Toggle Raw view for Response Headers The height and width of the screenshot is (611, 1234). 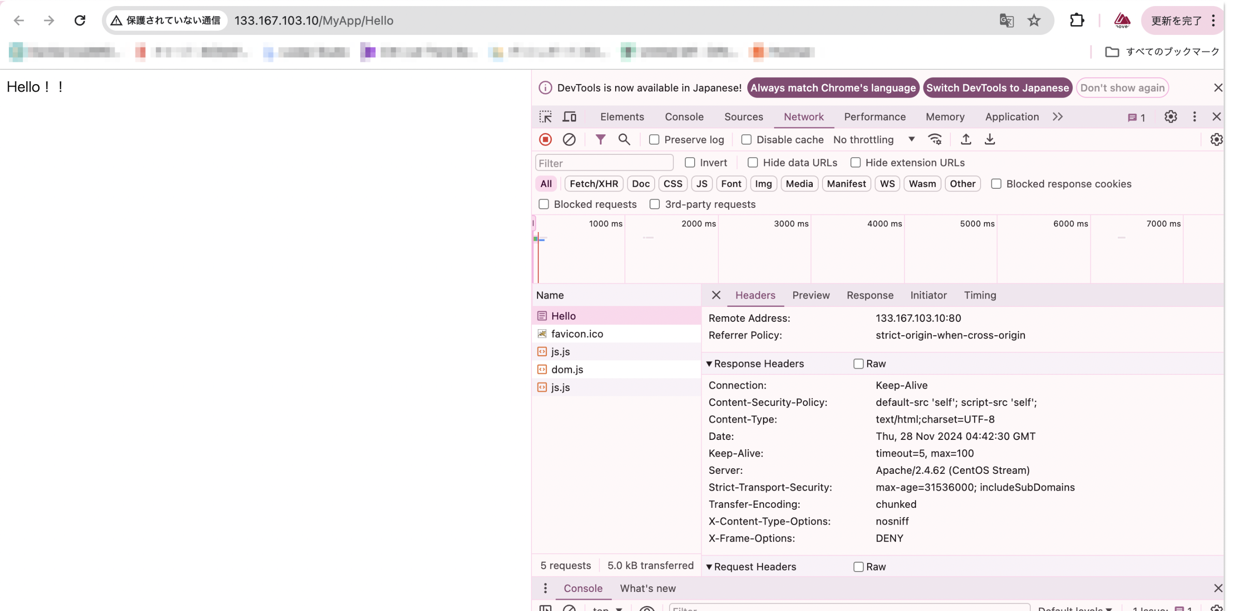click(x=858, y=364)
